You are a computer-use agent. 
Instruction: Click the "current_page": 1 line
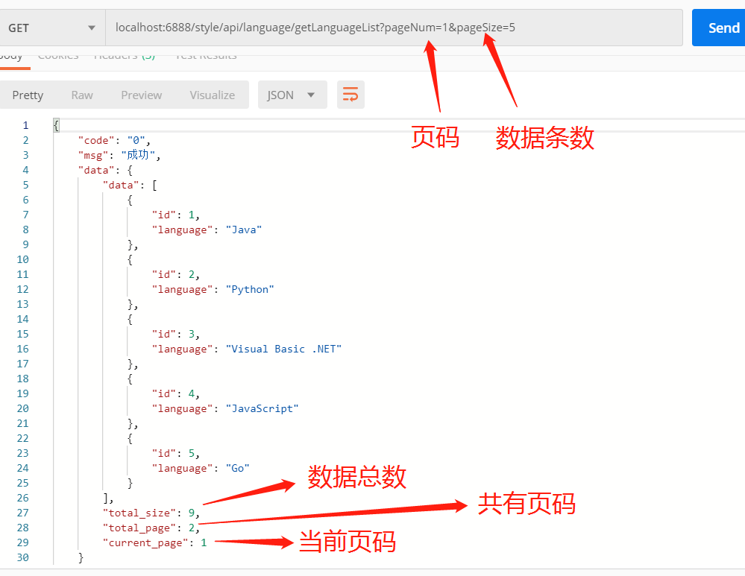point(154,542)
